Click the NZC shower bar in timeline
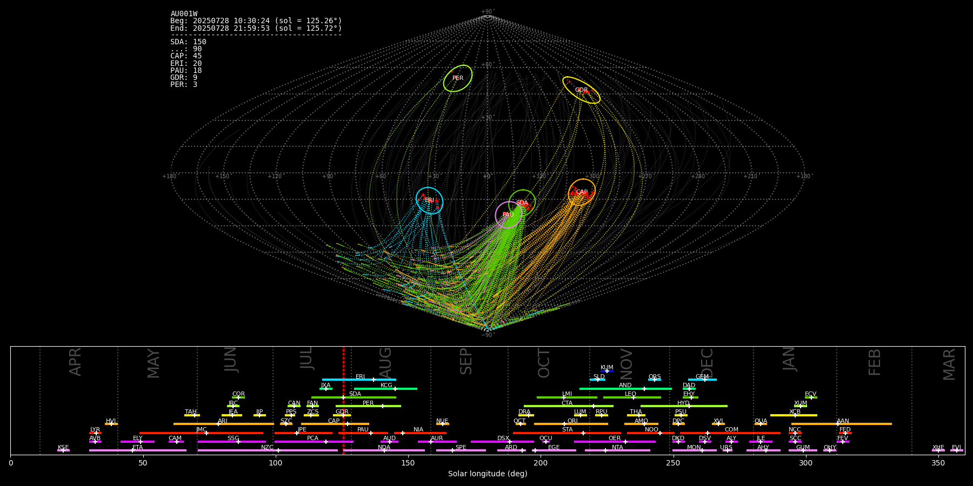 tap(268, 450)
